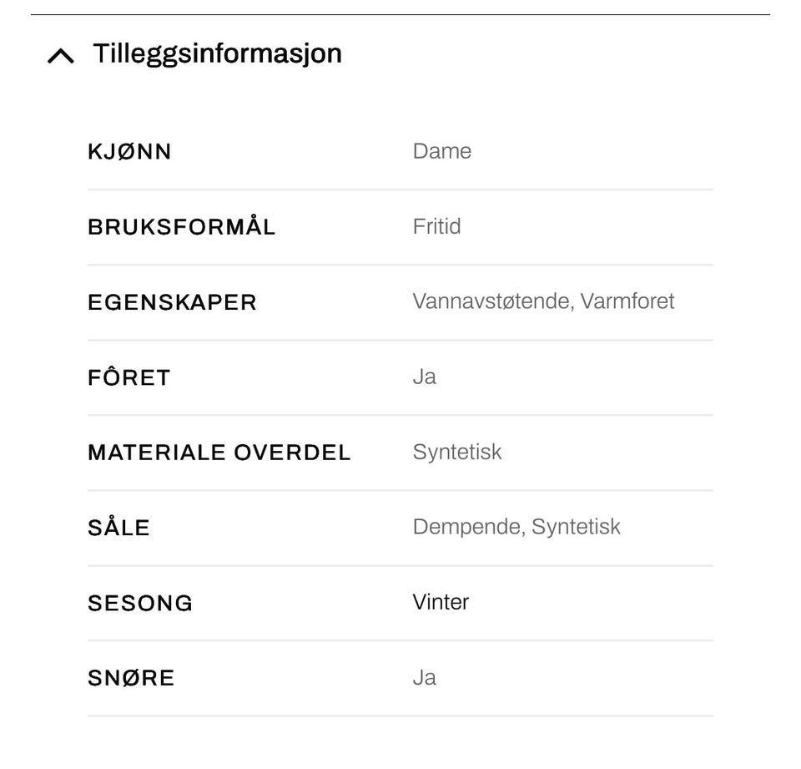Open the Vinter season link
801x769 pixels.
tap(441, 602)
